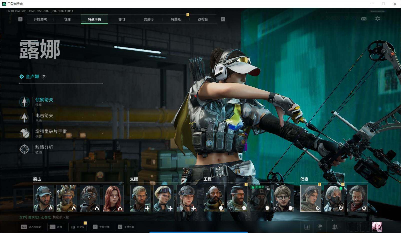Click the 进入特勤处 button
401x233 pixels.
click(x=31, y=227)
